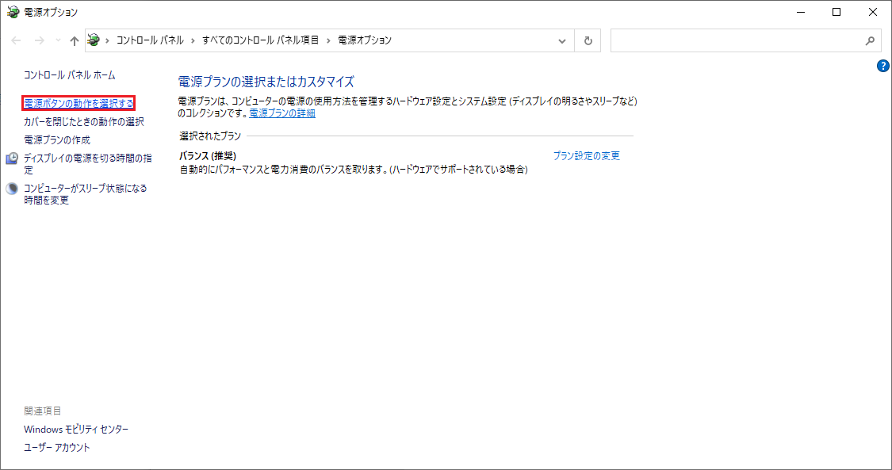Open help with the blue question mark icon
Screen dimensions: 892x470
pyautogui.click(x=883, y=66)
